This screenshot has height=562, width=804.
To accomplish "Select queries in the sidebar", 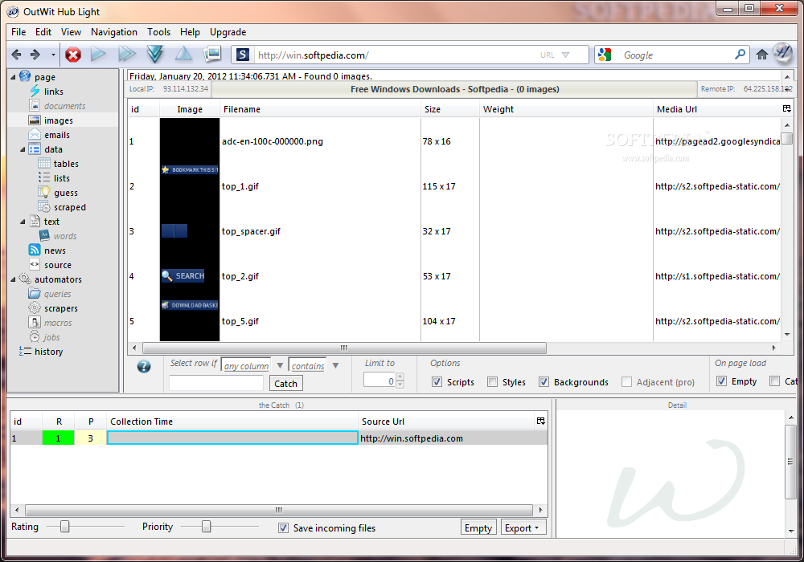I will click(x=57, y=294).
